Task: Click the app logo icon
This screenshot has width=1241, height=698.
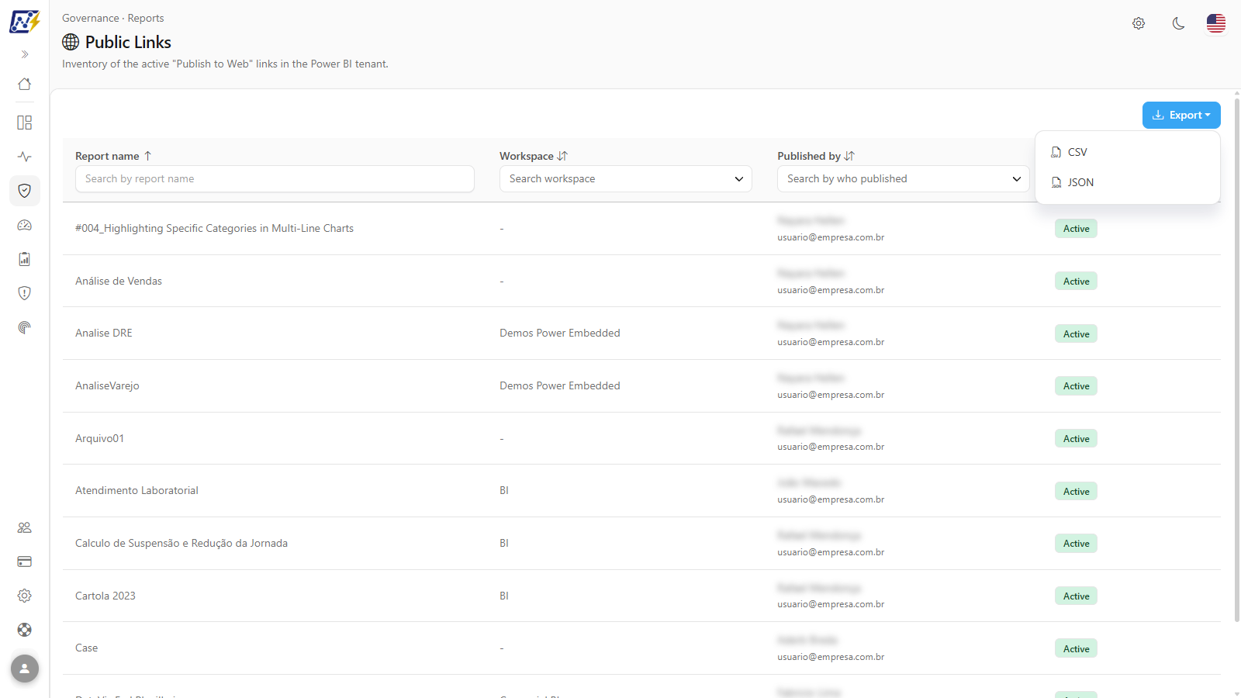Action: [x=24, y=22]
